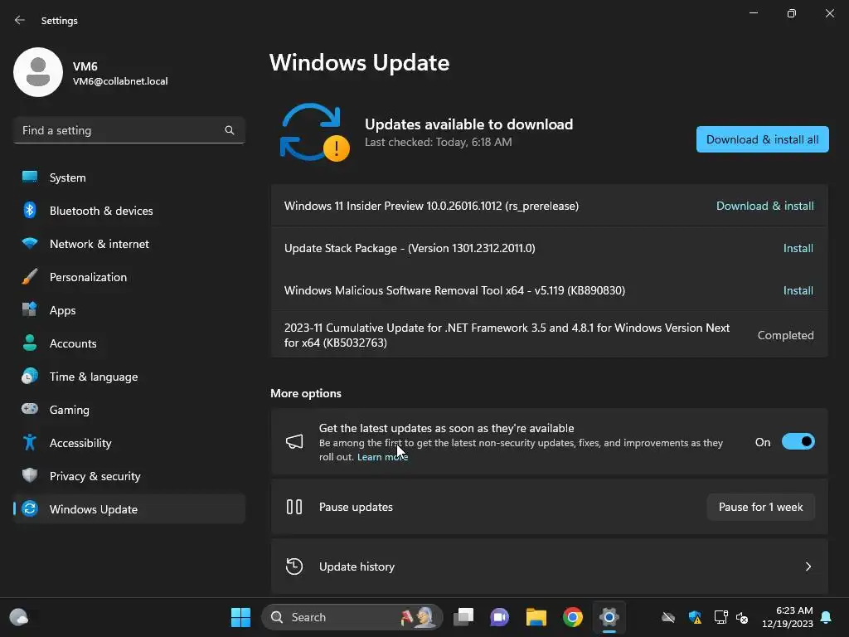Screen dimensions: 849x637
Task: Click the muted volume tray icon
Action: pos(742,617)
